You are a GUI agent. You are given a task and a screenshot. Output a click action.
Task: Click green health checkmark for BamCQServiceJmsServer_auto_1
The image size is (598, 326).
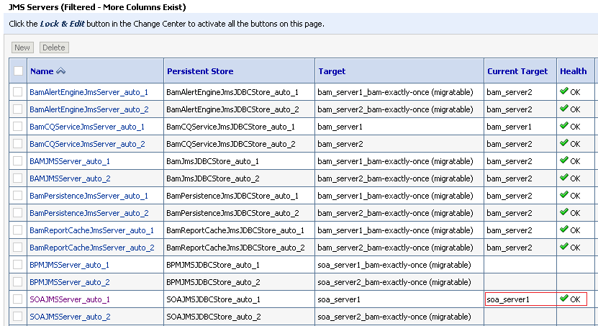click(x=564, y=127)
